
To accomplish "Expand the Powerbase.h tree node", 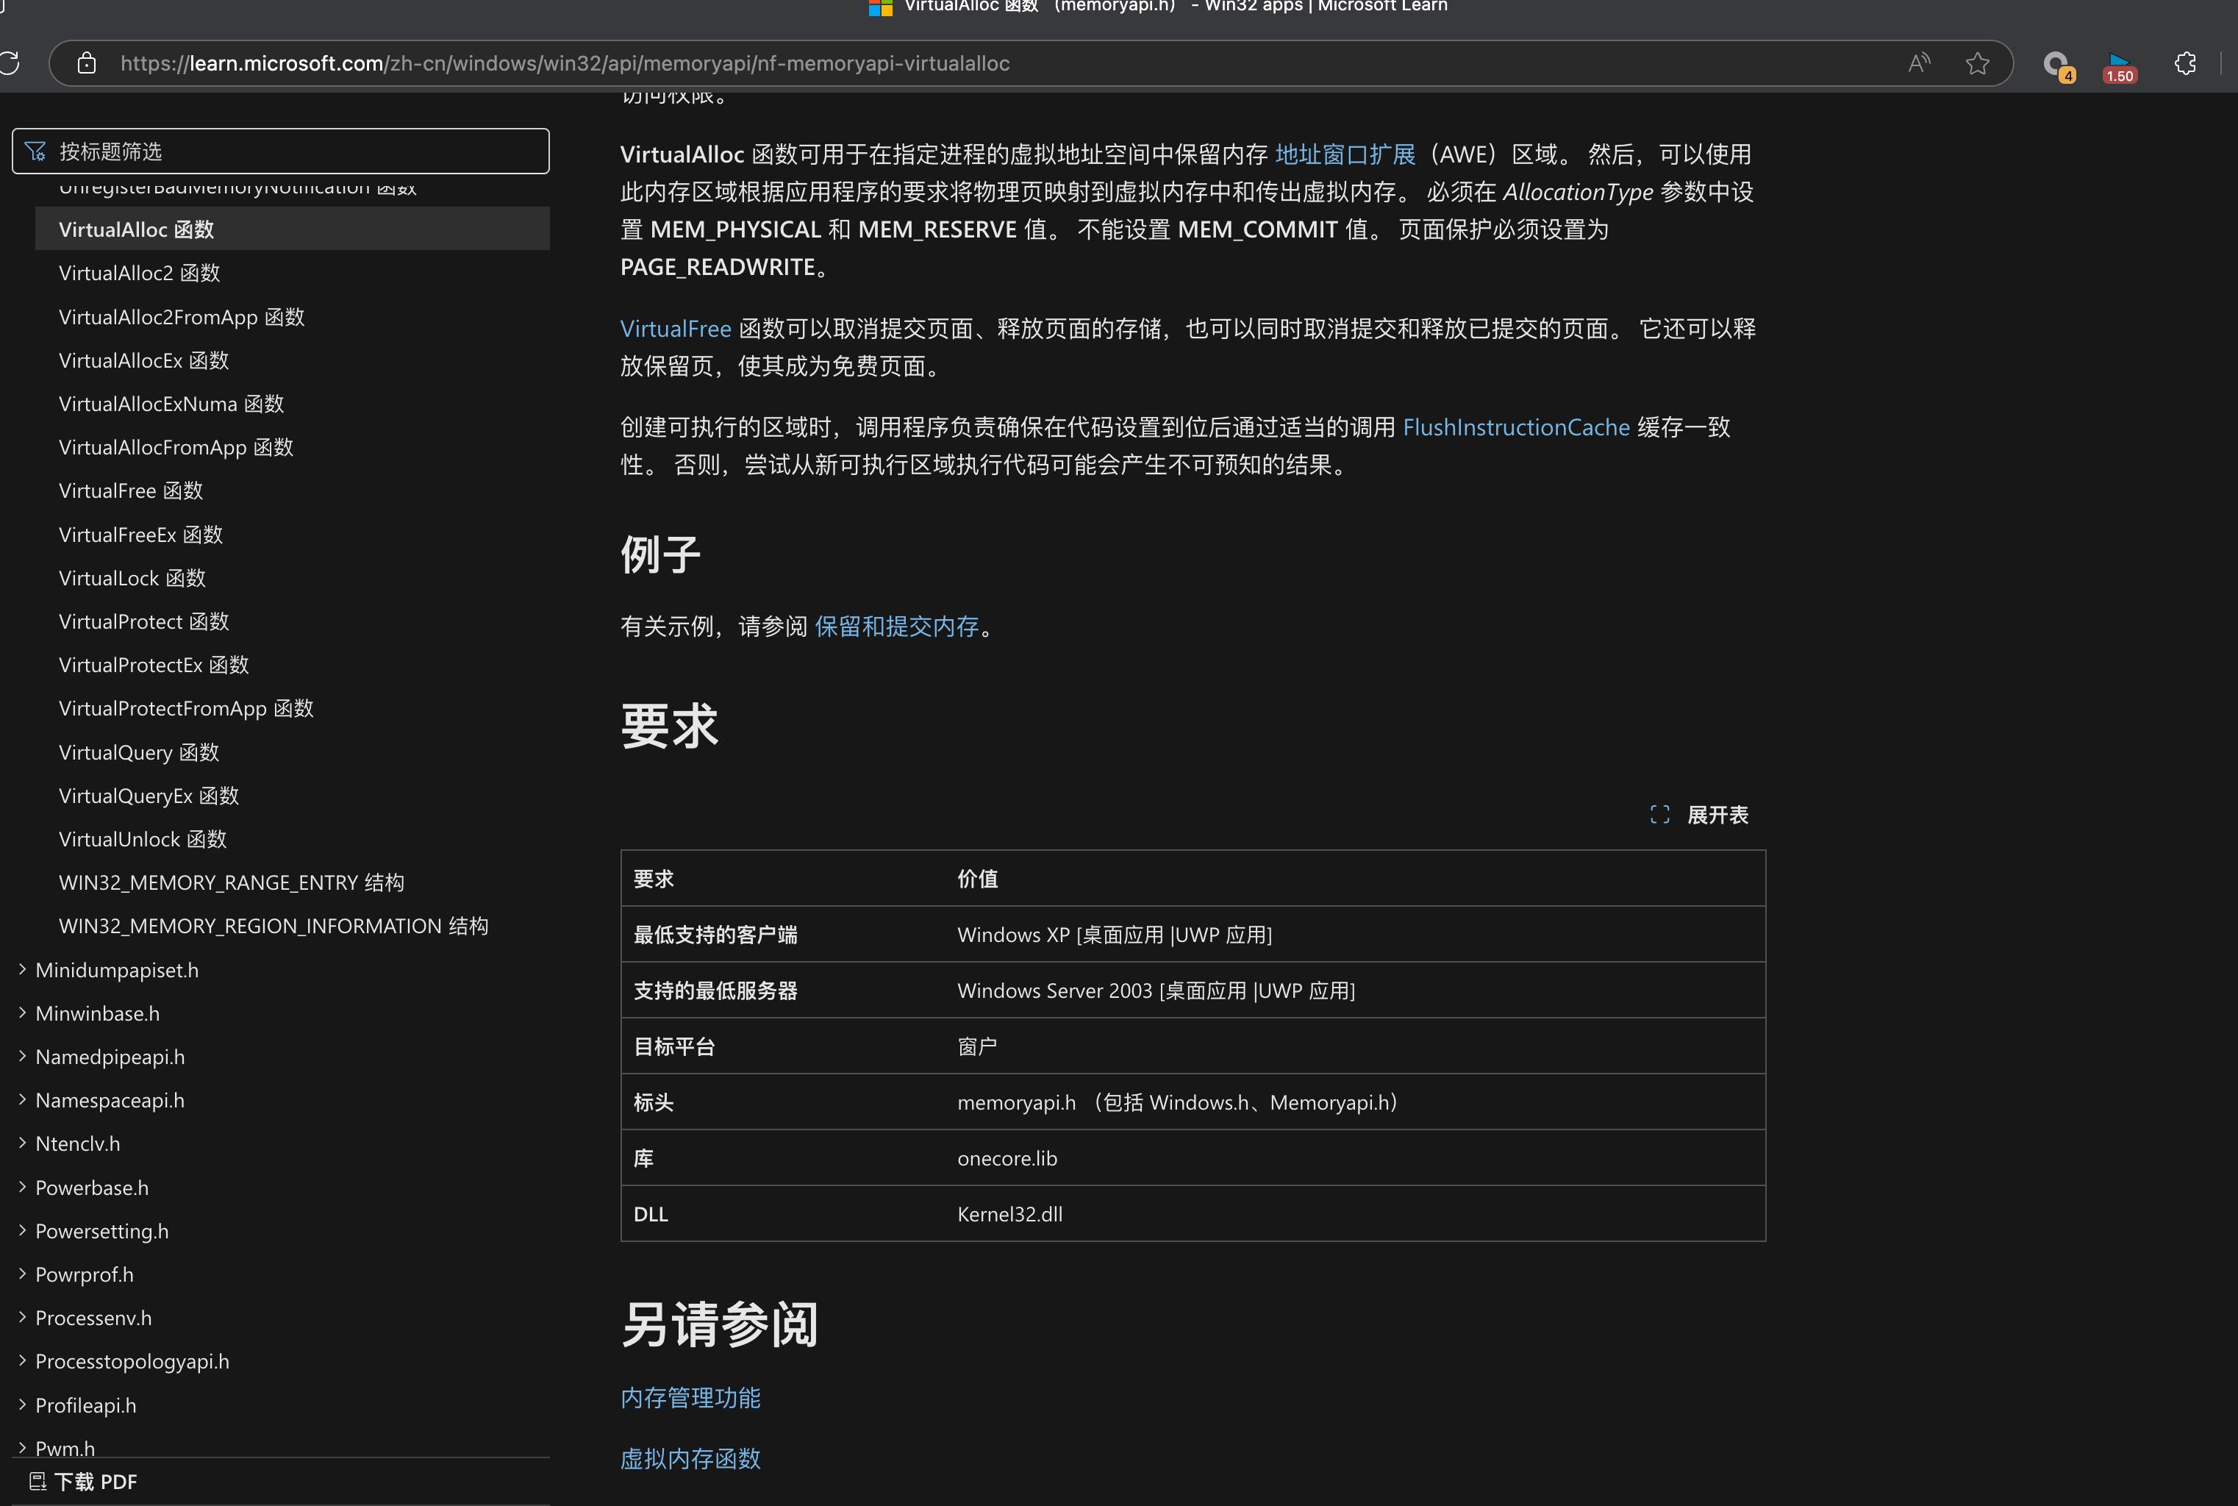I will (x=22, y=1186).
